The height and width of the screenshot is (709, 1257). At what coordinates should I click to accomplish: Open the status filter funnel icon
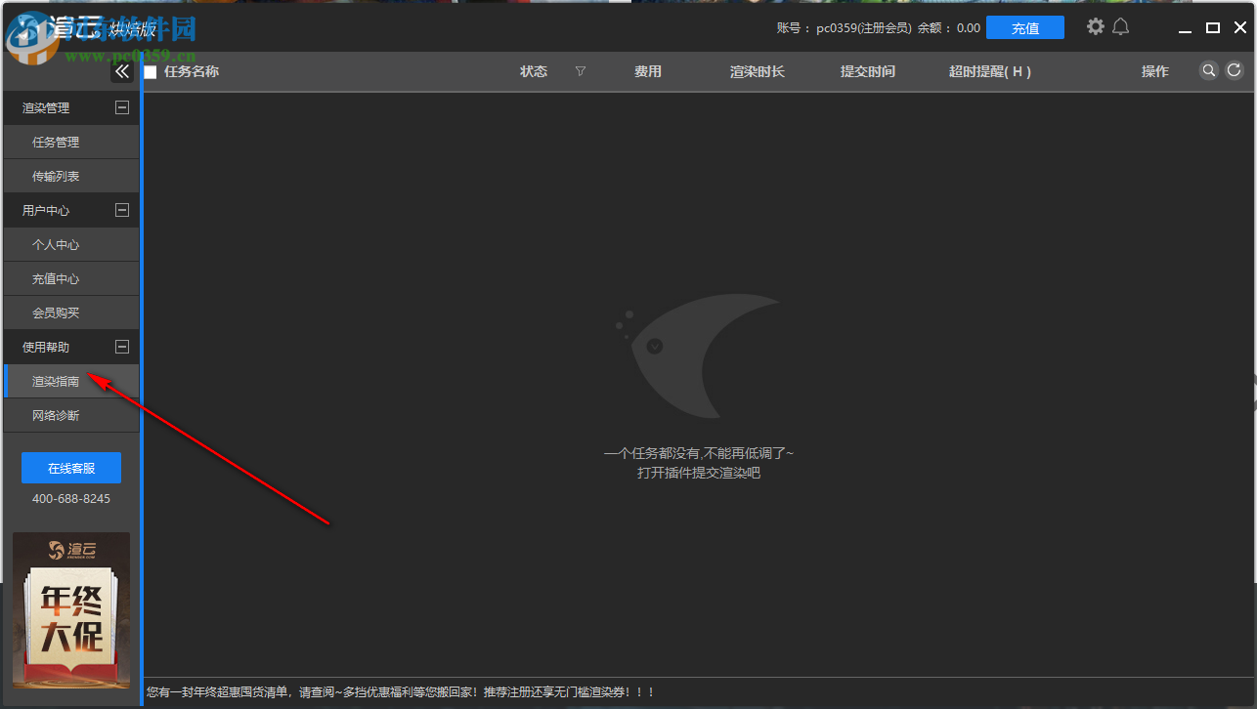[581, 70]
